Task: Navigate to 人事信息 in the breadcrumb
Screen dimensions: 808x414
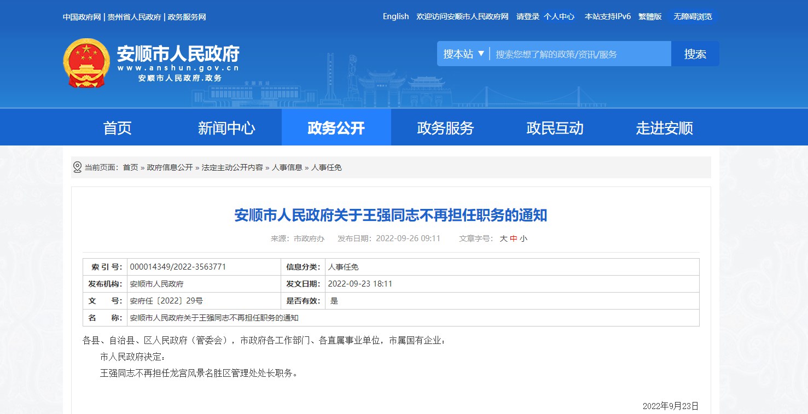Action: point(287,167)
